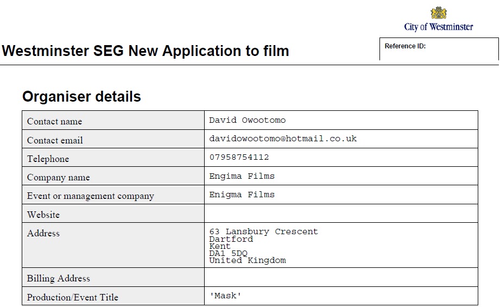Click the Website label cell
This screenshot has height=307, width=500.
[113, 213]
